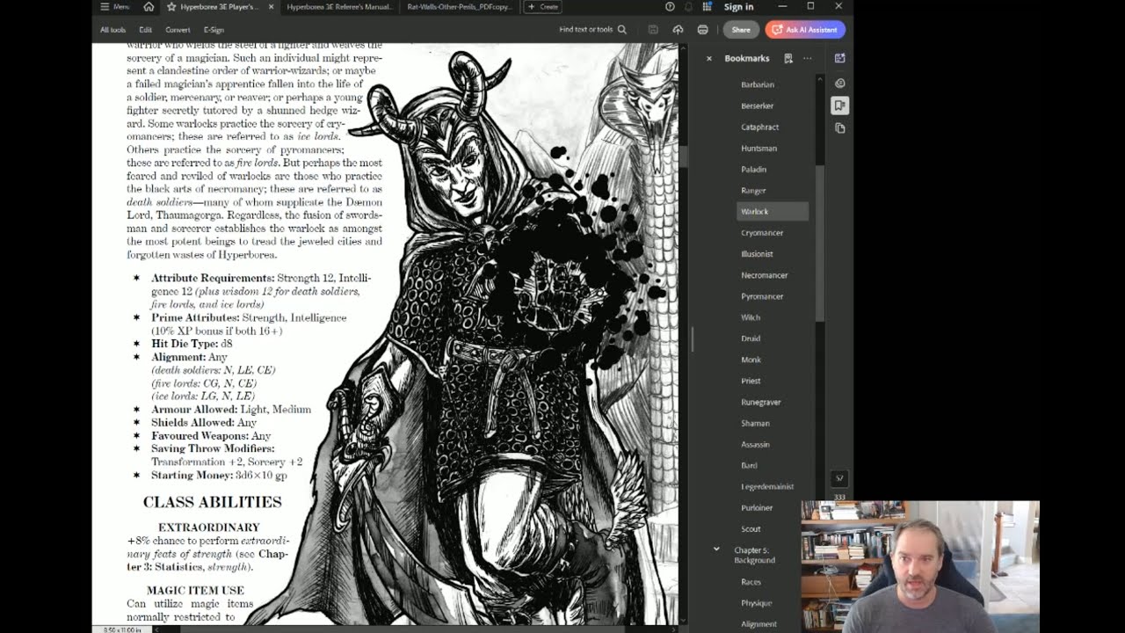Viewport: 1125px width, 633px height.
Task: Click the print icon
Action: [x=702, y=30]
